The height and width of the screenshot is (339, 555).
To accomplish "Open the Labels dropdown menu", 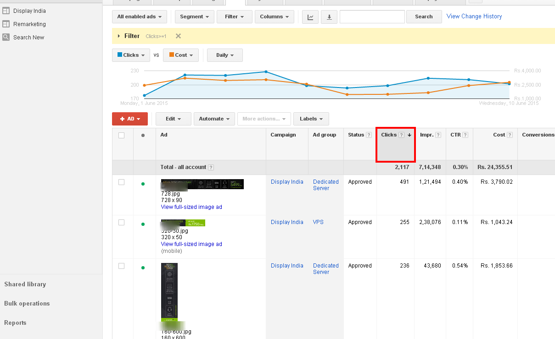I will tap(311, 119).
